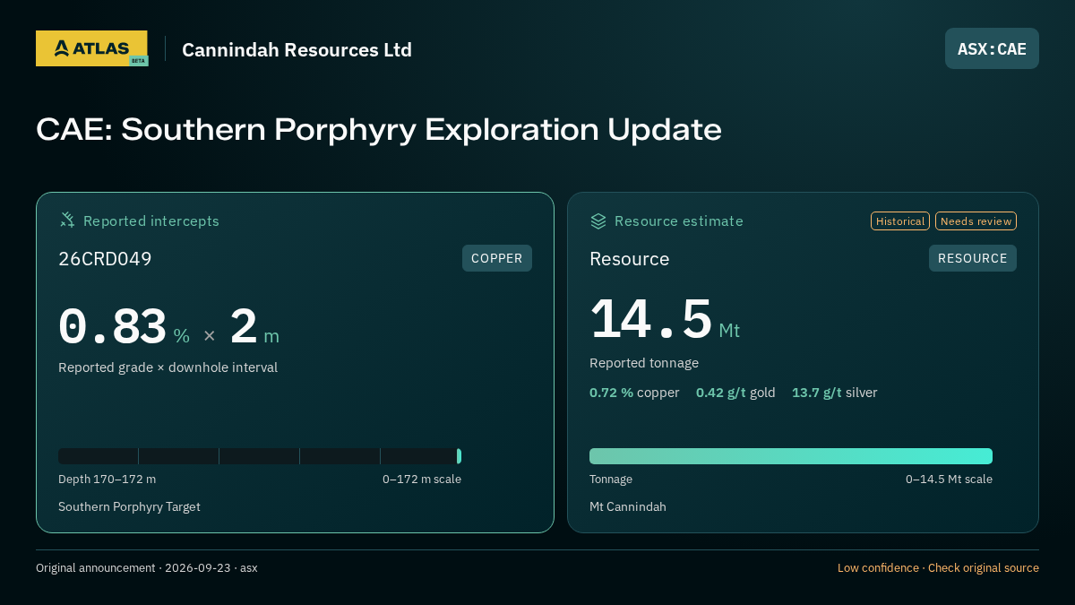Click the Atlas beta logo
The image size is (1075, 605).
point(91,48)
